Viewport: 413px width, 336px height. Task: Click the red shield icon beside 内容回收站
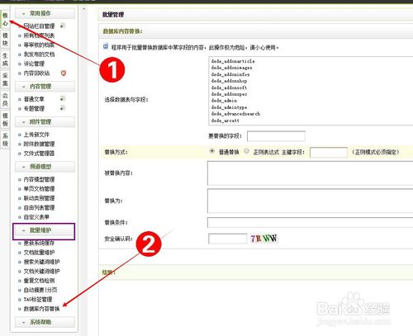pos(64,73)
